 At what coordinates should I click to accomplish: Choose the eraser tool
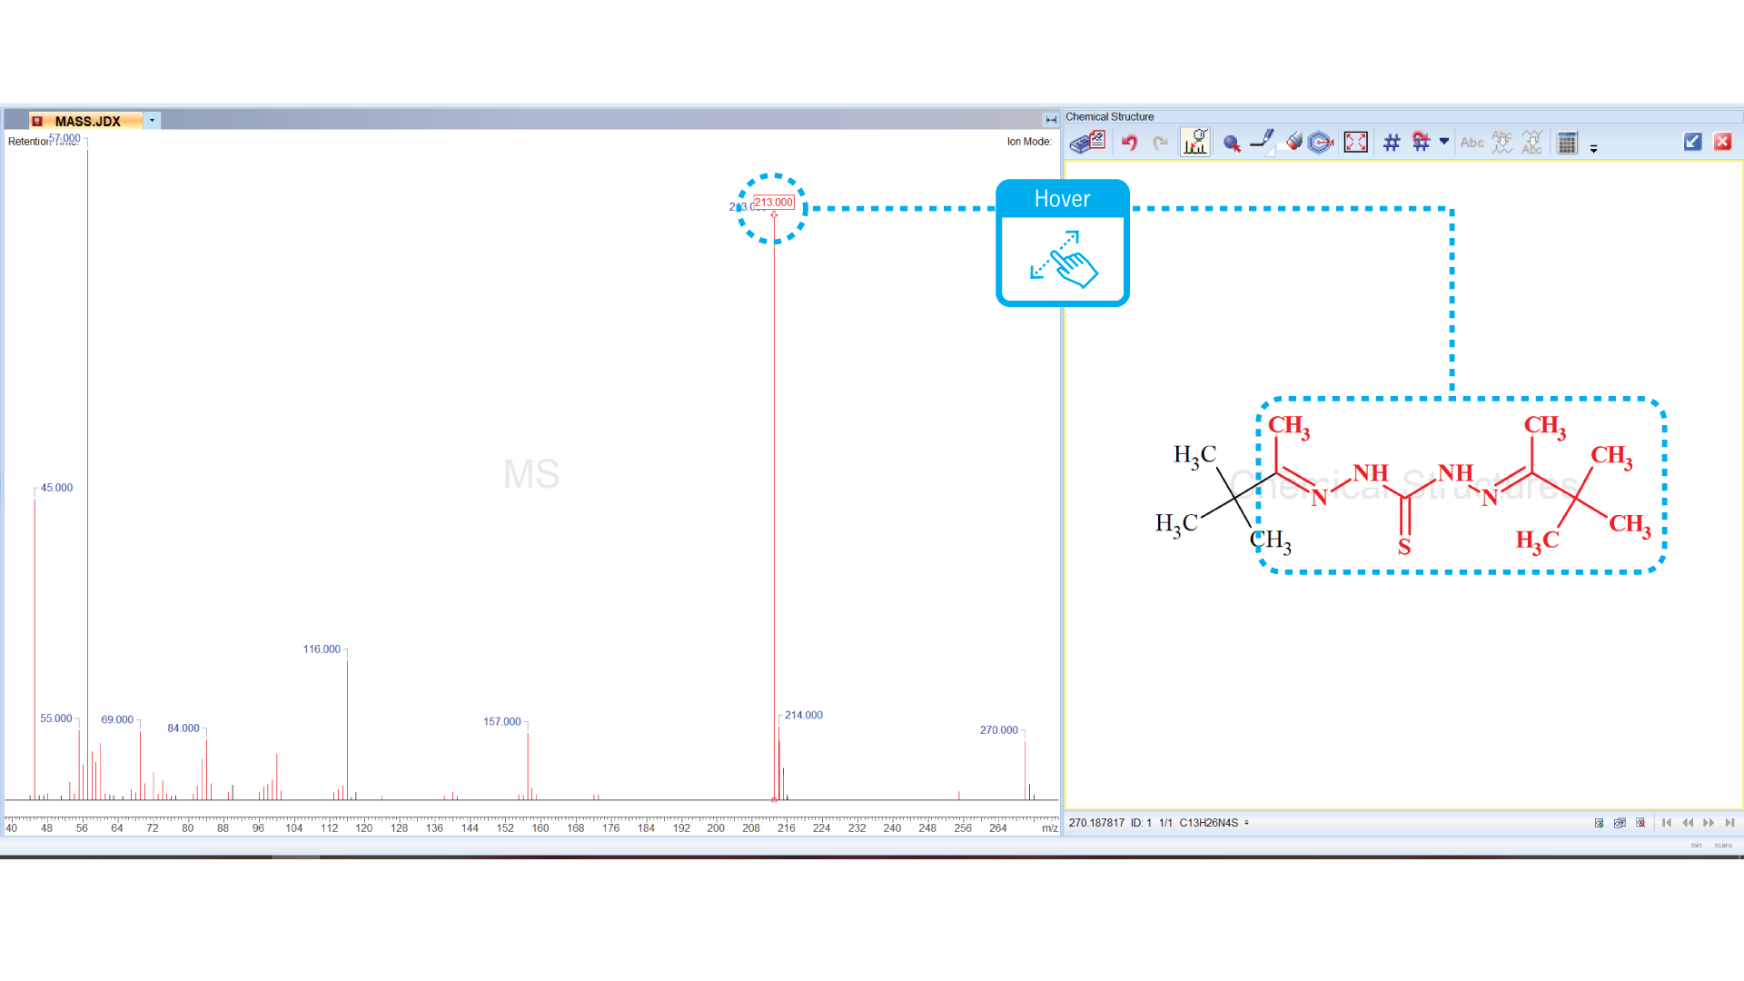1293,143
